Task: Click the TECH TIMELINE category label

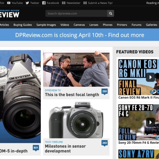Action: (54, 142)
